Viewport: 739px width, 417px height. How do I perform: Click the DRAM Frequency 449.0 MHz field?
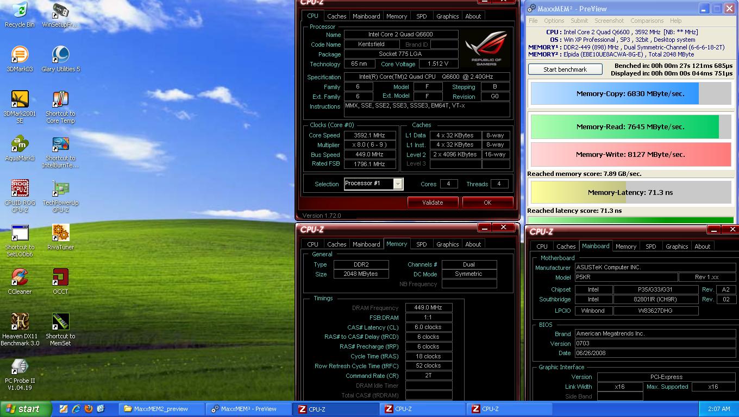429,308
